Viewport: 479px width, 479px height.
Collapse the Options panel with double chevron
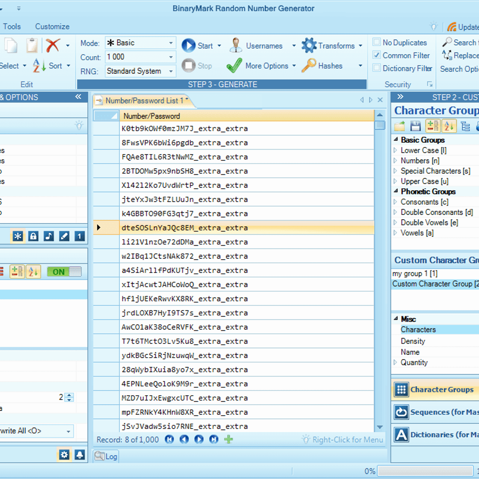[x=78, y=97]
